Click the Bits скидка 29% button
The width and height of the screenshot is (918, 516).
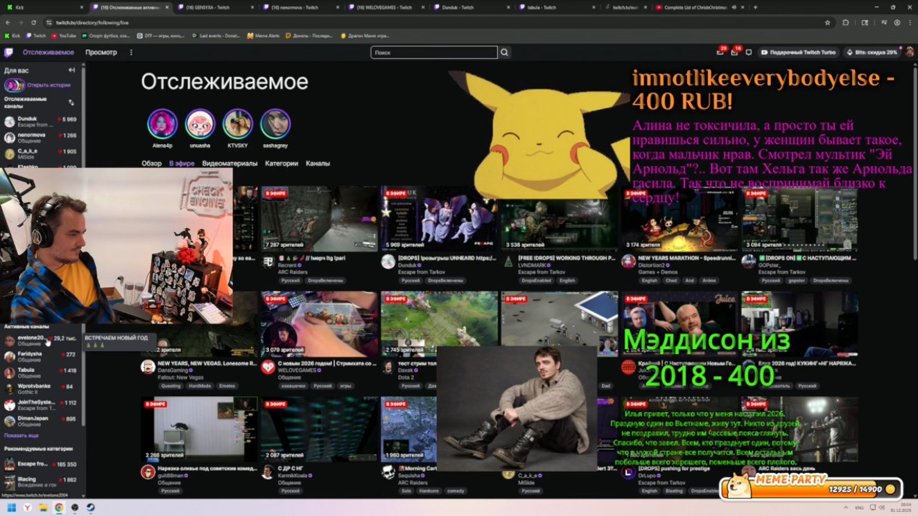(872, 53)
